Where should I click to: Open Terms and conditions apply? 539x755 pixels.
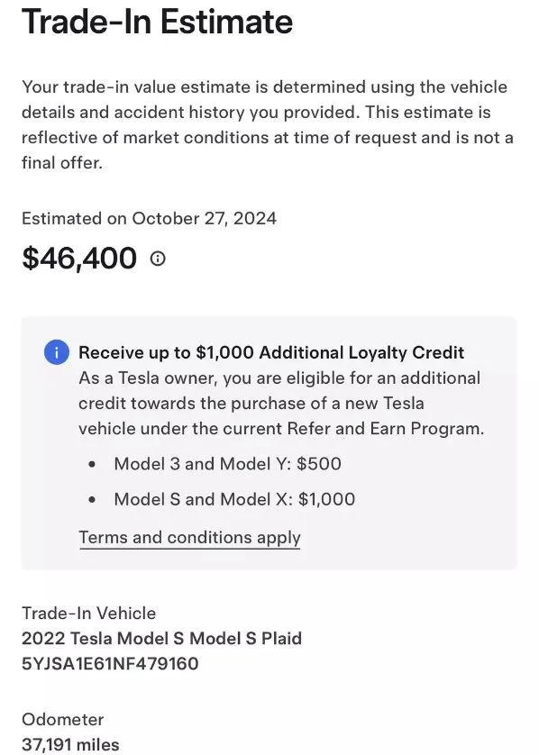189,537
